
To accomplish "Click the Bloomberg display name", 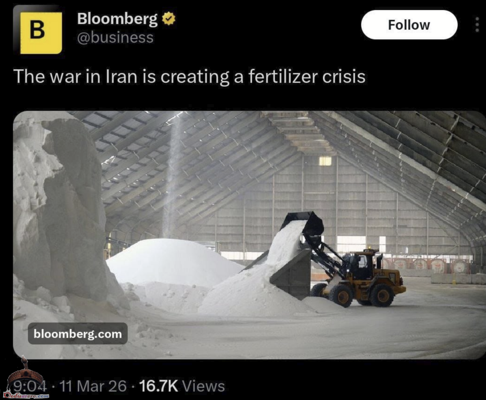I will pos(117,19).
